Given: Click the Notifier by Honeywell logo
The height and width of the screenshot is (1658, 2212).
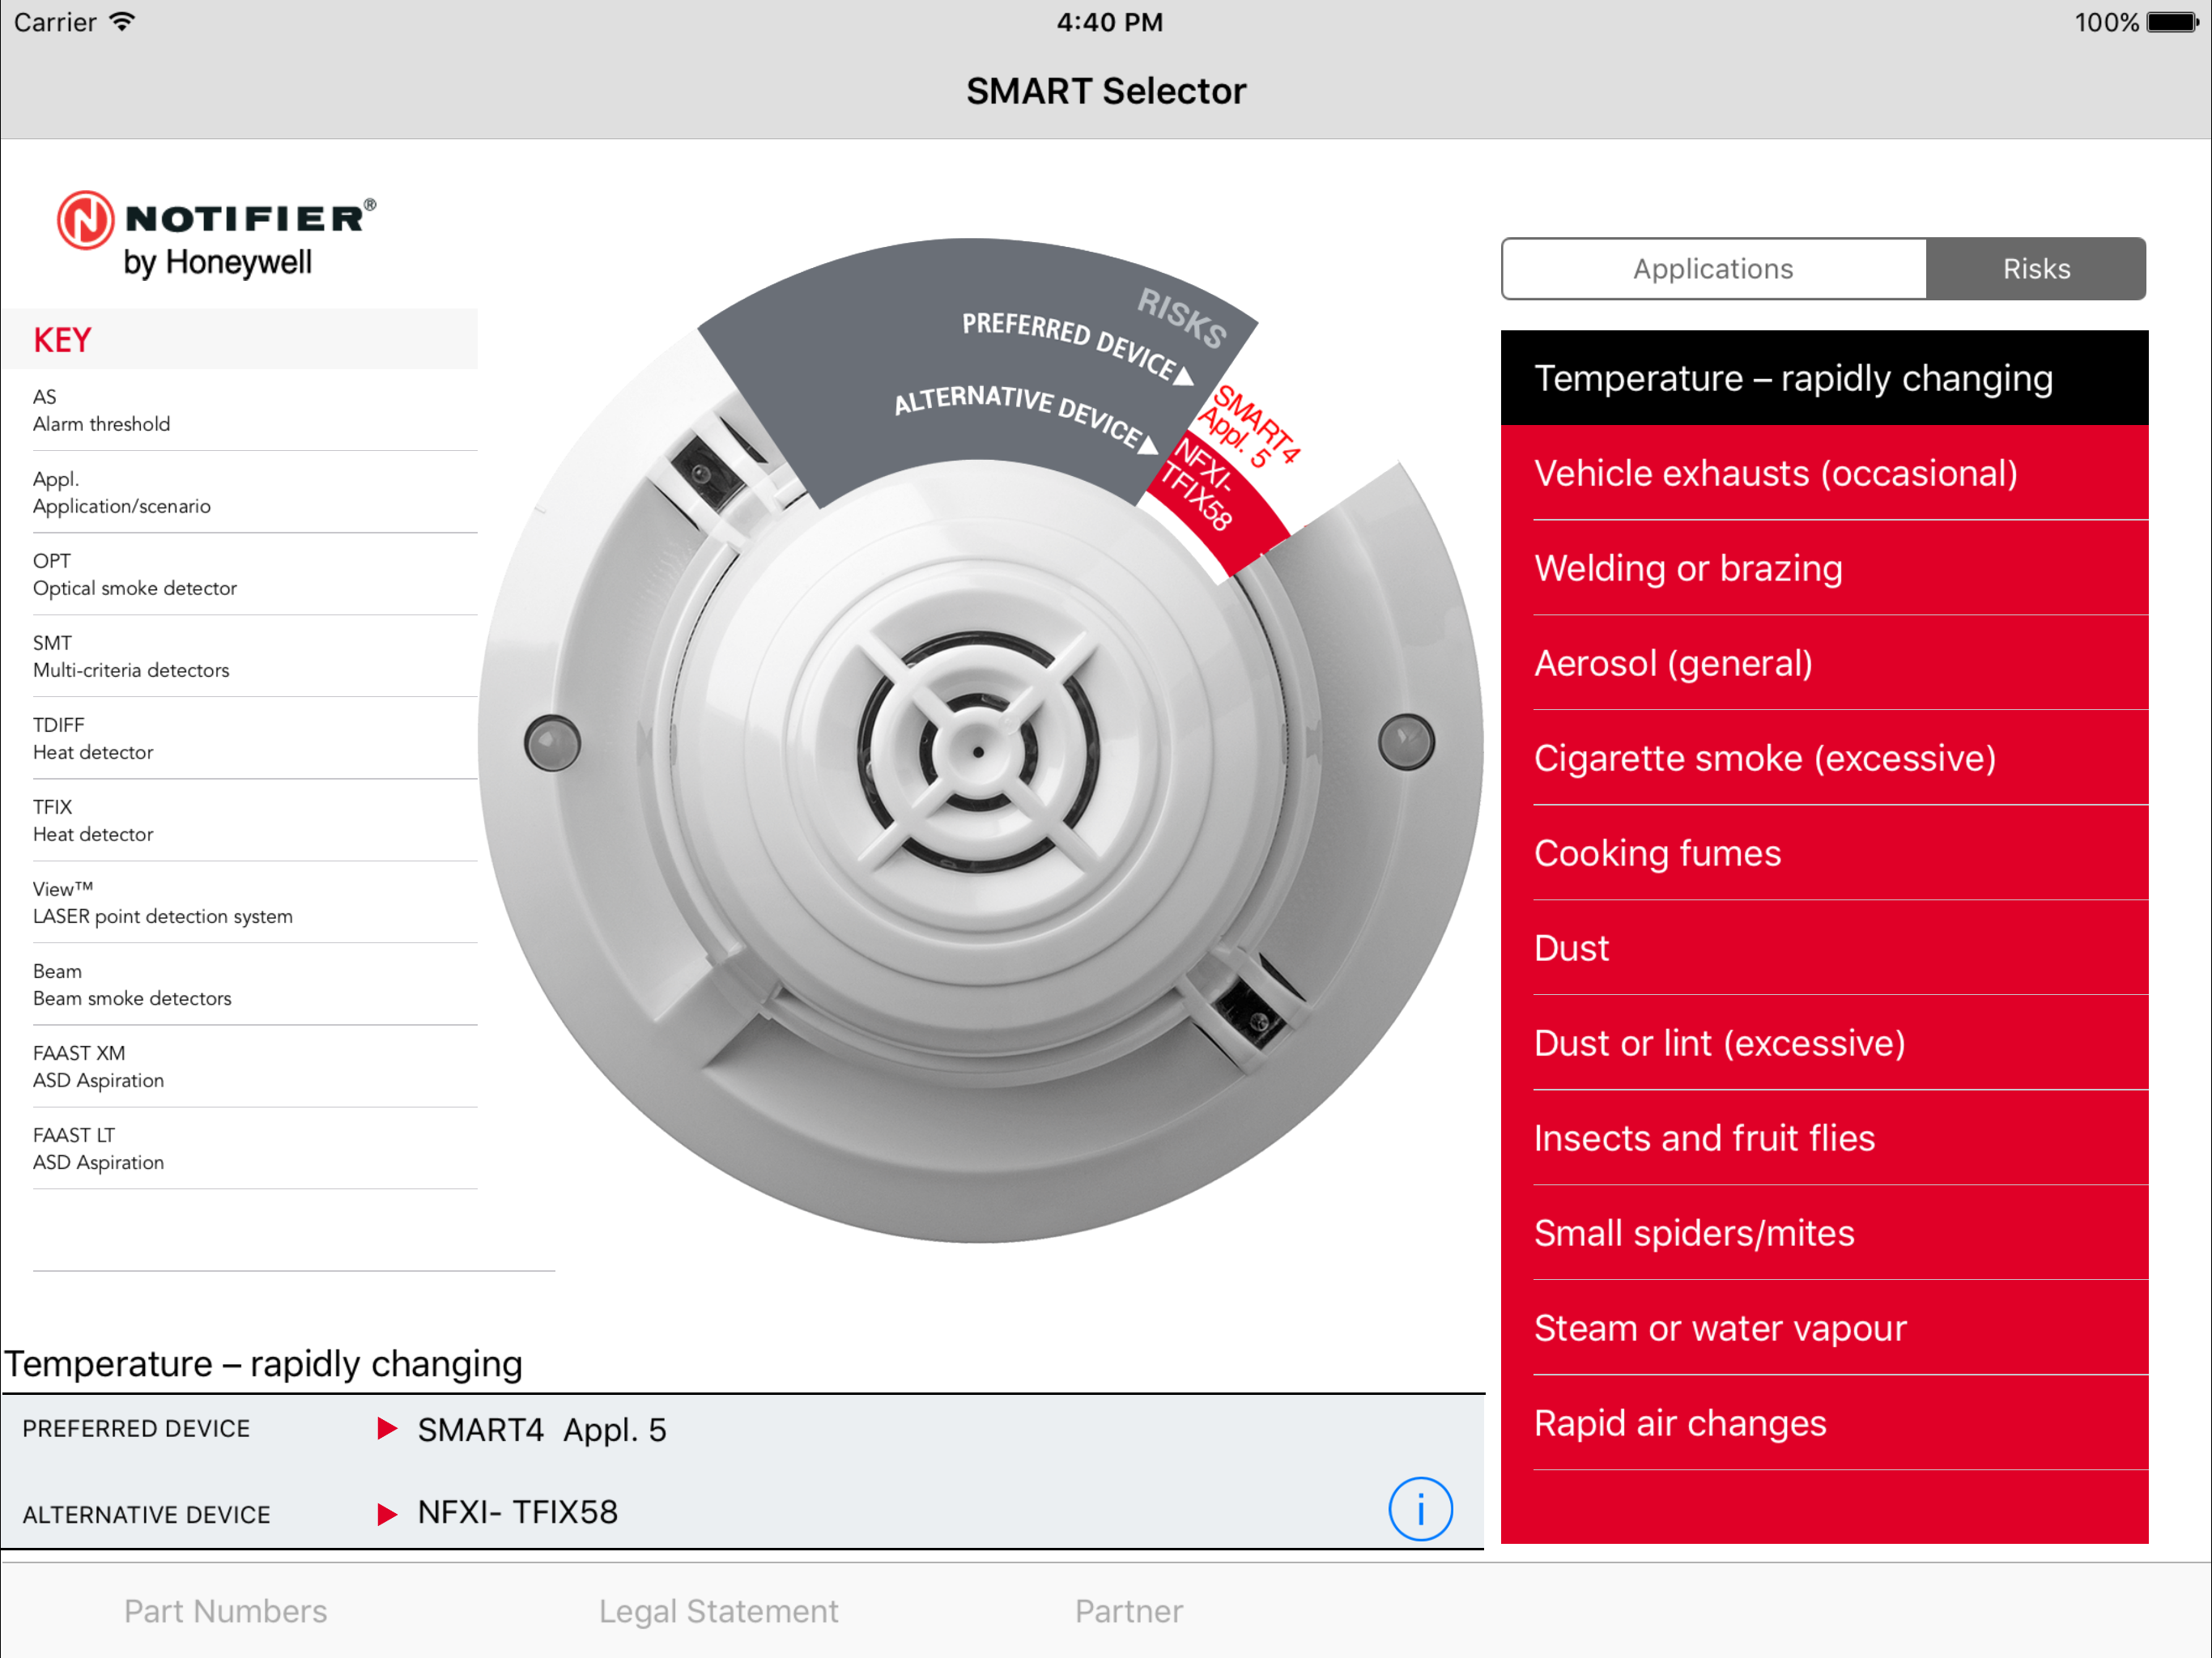Looking at the screenshot, I should (216, 234).
